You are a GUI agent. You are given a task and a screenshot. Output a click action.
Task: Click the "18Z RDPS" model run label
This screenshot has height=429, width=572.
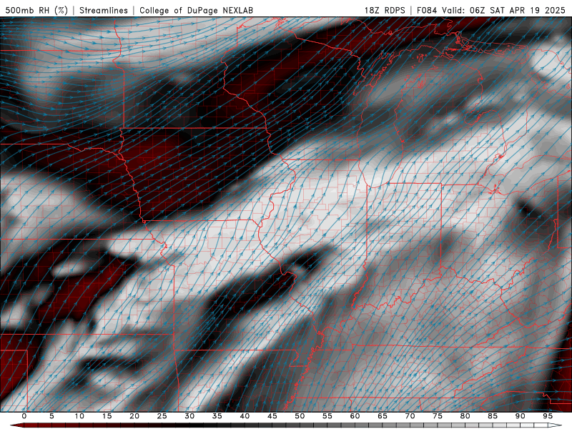(385, 10)
